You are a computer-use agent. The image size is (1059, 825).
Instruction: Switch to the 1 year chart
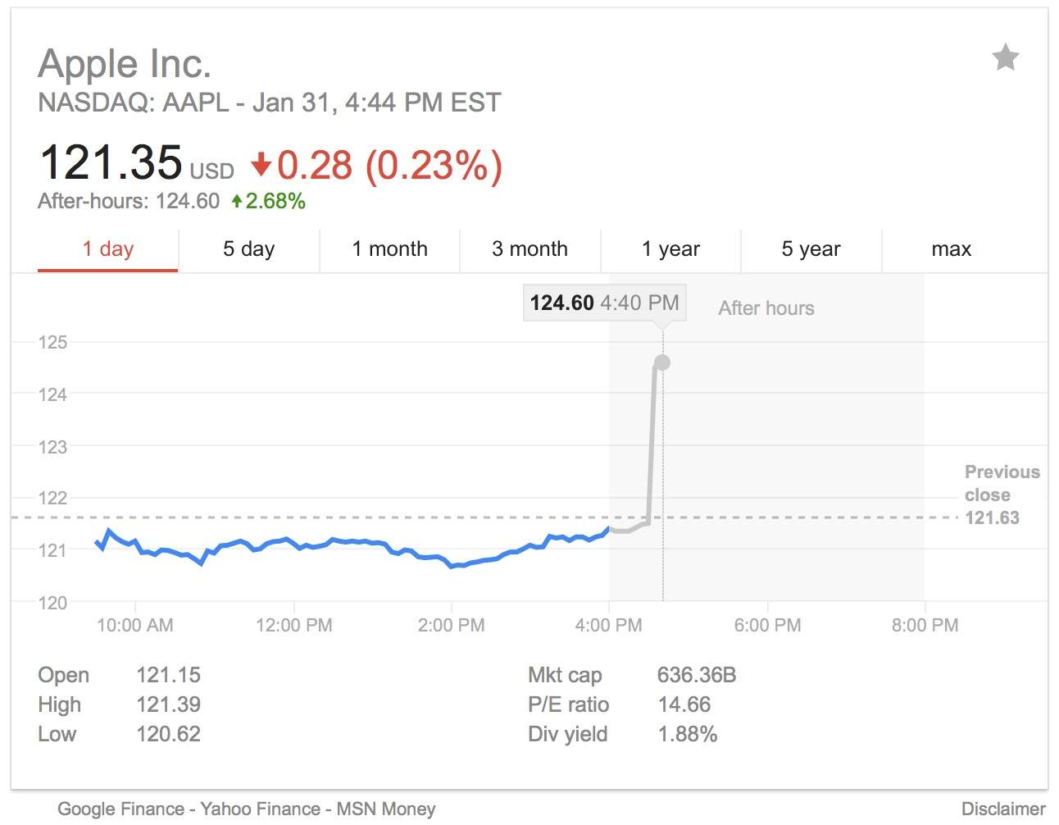670,249
